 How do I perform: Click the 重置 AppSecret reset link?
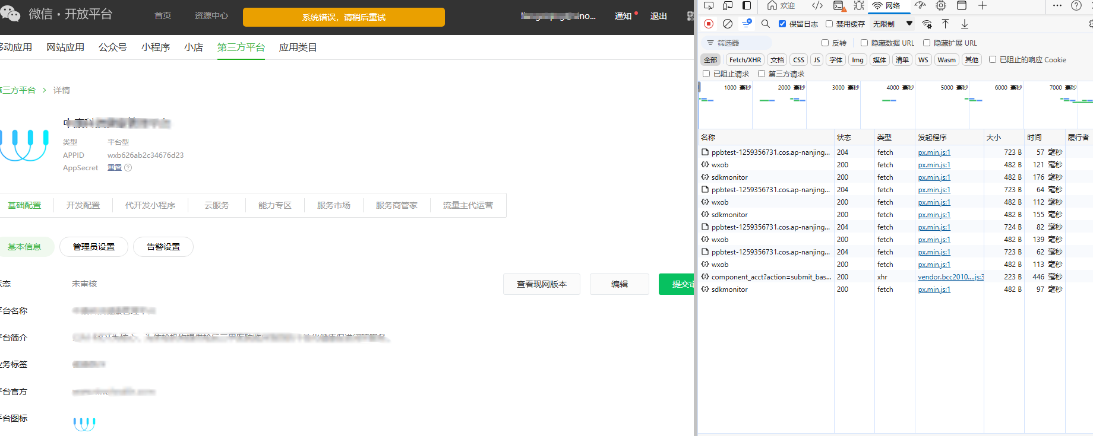(115, 168)
